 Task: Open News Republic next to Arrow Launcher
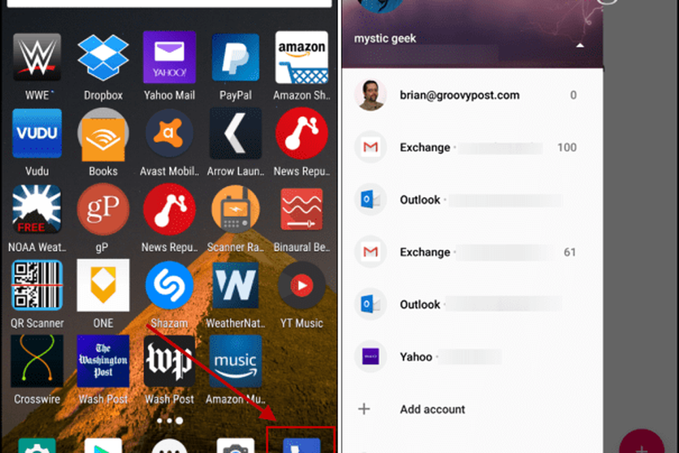[x=302, y=133]
